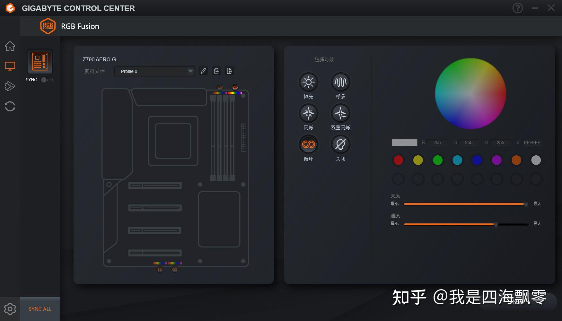Select the 双重闪烁 double flash effect
The height and width of the screenshot is (321, 562).
coord(341,113)
